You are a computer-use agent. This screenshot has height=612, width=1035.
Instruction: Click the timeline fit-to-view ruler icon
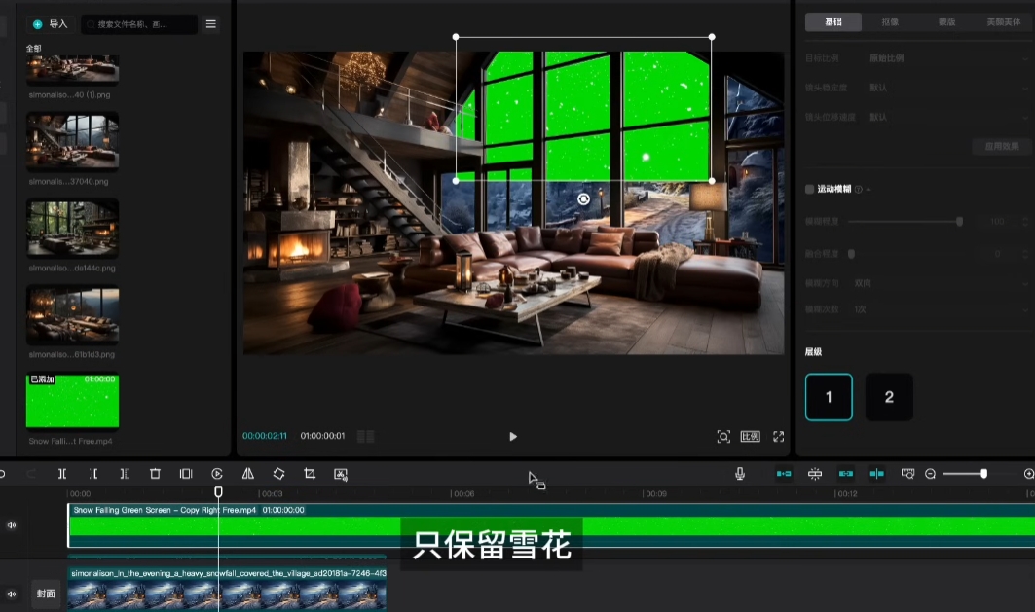point(907,474)
